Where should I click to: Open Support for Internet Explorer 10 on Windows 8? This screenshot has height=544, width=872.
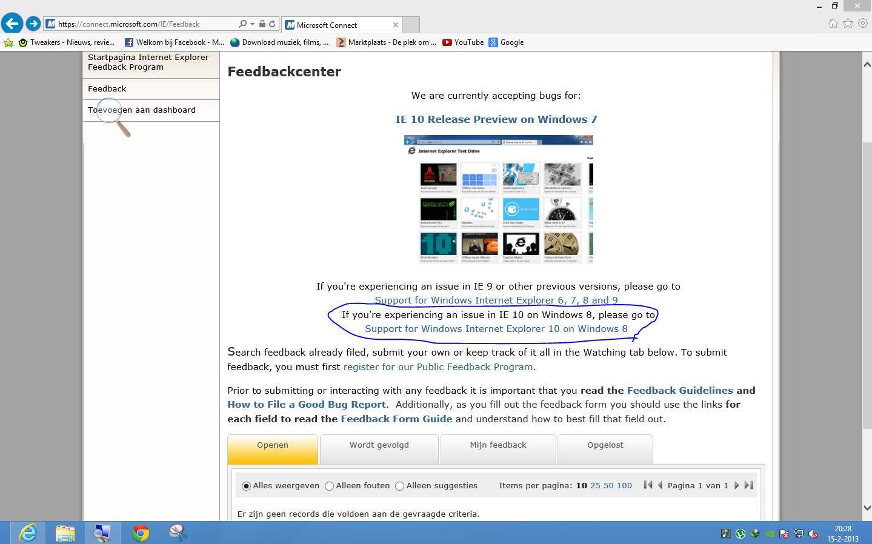496,329
